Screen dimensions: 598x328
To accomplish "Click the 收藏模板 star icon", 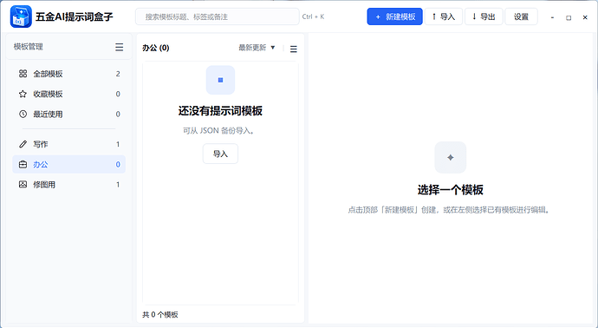I will click(23, 94).
